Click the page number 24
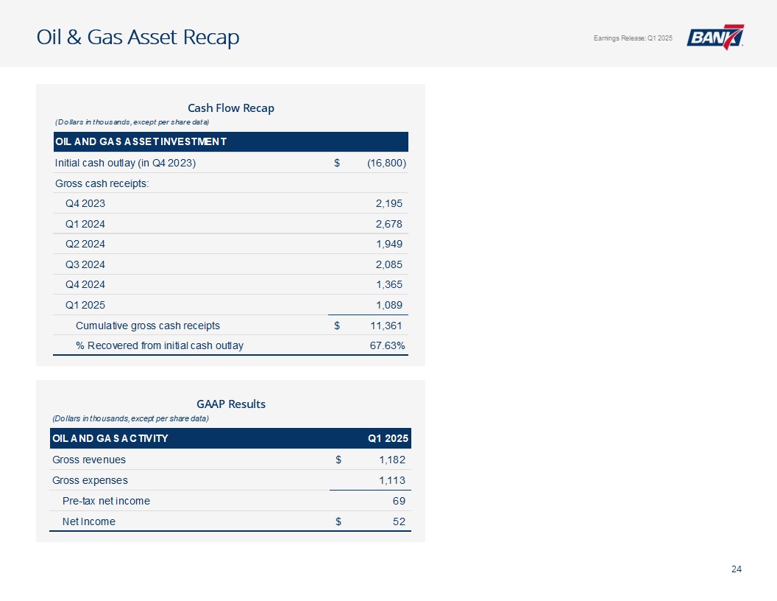This screenshot has width=777, height=601. [736, 569]
